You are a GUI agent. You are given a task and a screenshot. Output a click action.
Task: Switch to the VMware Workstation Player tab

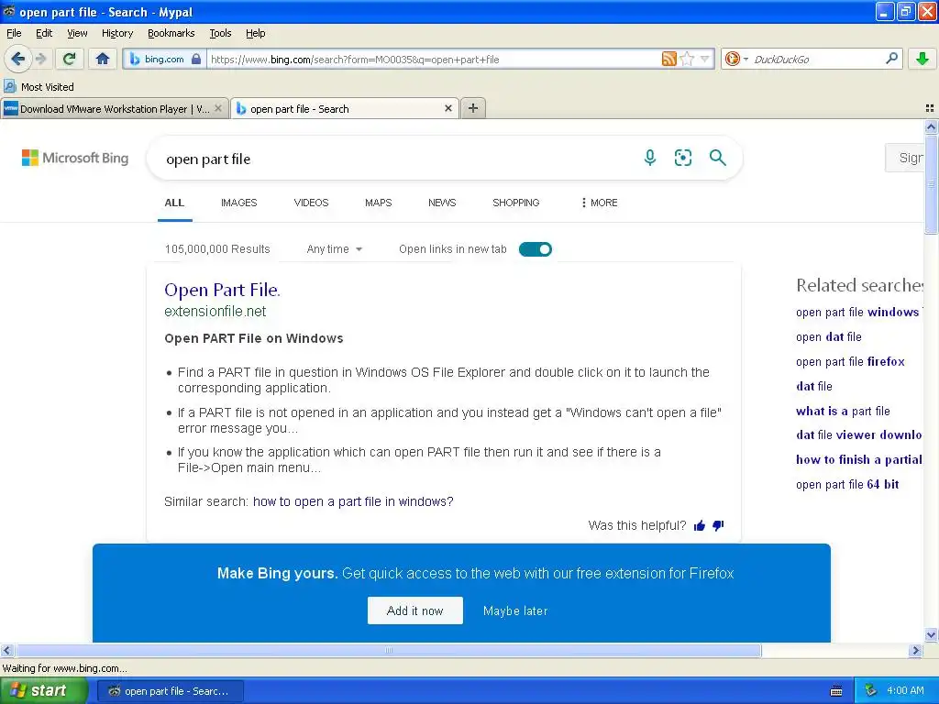pos(114,108)
